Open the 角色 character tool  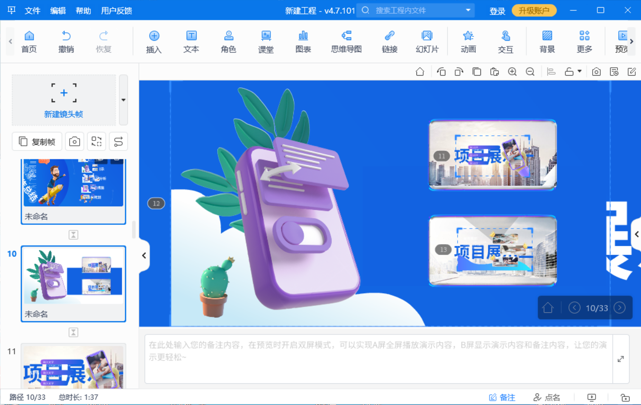click(x=229, y=42)
